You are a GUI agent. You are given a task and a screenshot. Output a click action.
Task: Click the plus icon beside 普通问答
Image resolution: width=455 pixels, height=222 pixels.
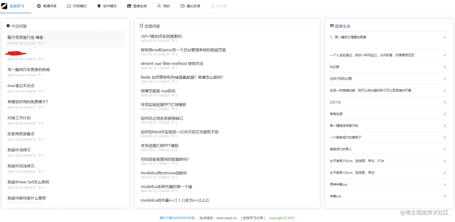[x=39, y=6]
